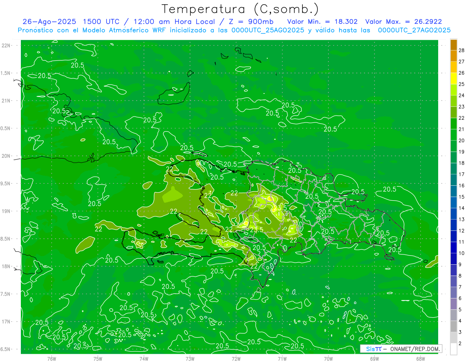472x364 pixels.
Task: Click the '26' value on the color scale
Action: coord(462,73)
